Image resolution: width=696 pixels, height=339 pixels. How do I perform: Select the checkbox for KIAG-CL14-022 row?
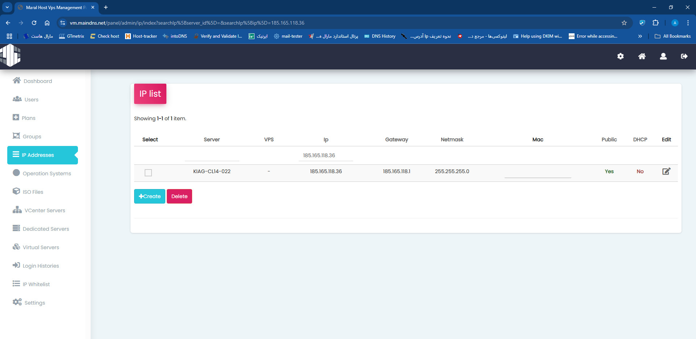(x=148, y=173)
